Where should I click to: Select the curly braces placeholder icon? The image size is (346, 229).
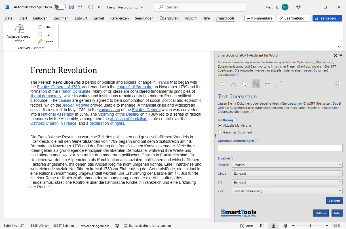point(233,84)
